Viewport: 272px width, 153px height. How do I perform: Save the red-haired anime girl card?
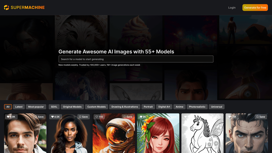pyautogui.click(x=172, y=117)
